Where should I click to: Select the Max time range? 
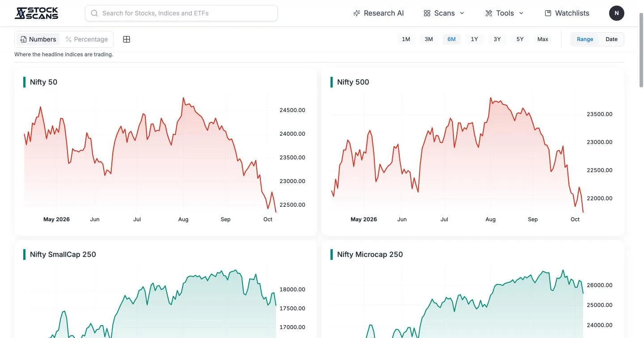(x=543, y=39)
